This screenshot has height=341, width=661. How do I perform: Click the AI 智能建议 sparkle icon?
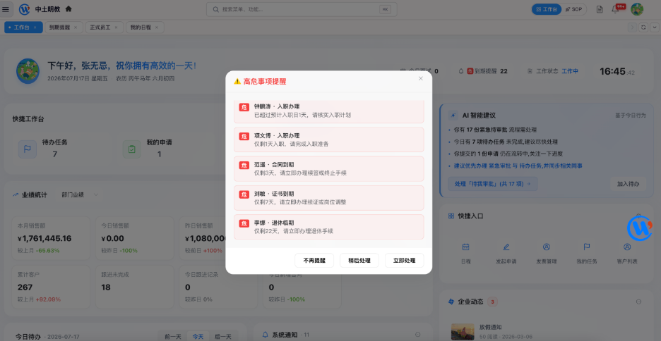click(x=453, y=115)
